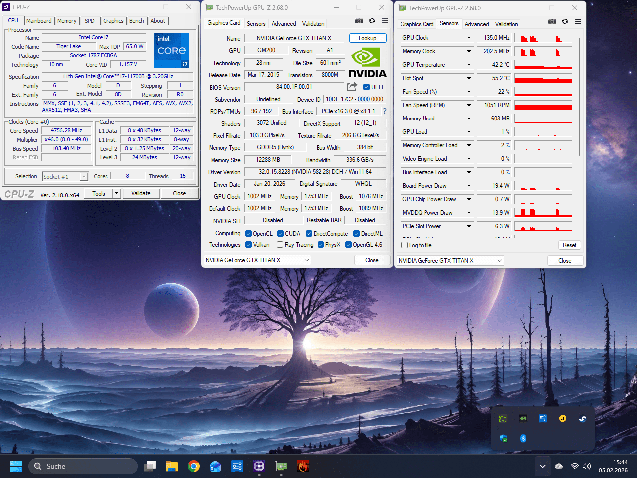The width and height of the screenshot is (637, 478).
Task: Open the Windows Start menu
Action: pos(16,466)
